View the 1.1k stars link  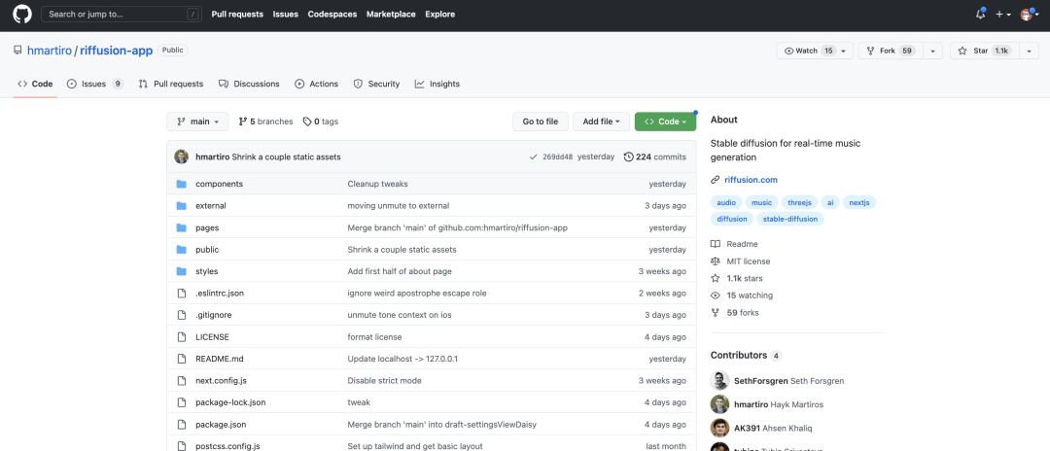[737, 278]
